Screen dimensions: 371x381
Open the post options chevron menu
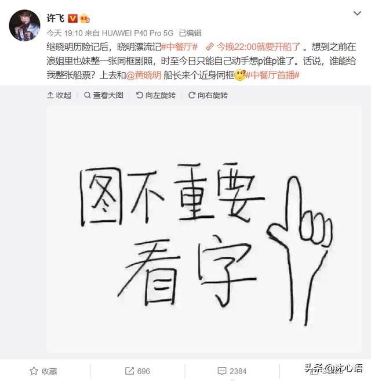pyautogui.click(x=357, y=13)
